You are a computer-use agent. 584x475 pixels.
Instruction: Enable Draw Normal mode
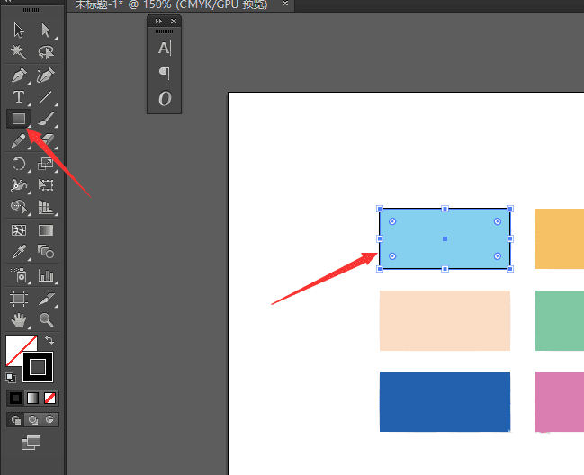(x=15, y=420)
